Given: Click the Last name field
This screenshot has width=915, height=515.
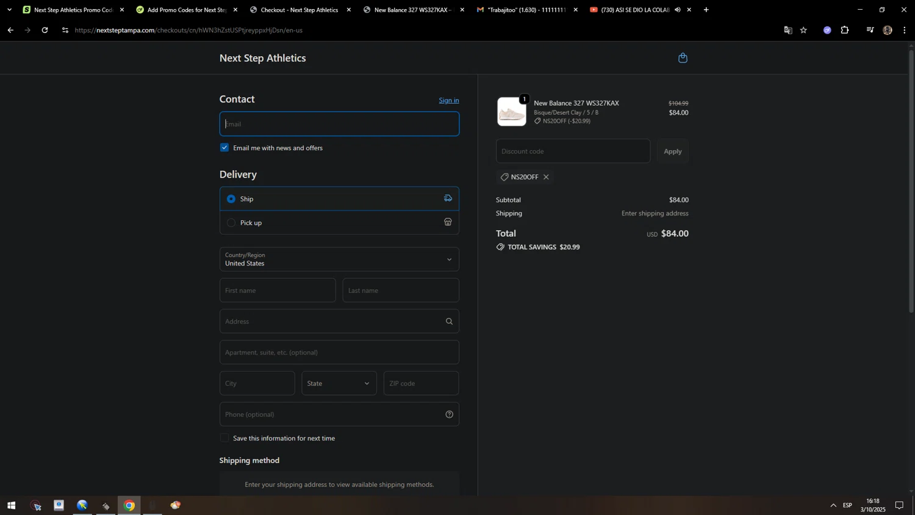Looking at the screenshot, I should [401, 290].
